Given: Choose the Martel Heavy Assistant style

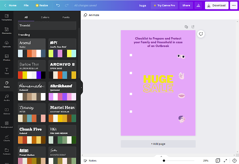Looking at the screenshot, I should [62, 113].
